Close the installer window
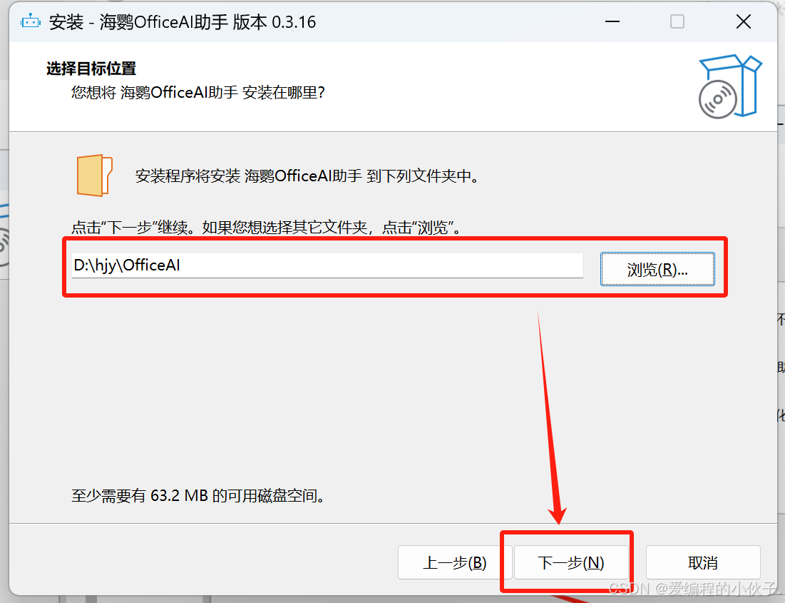 [744, 21]
